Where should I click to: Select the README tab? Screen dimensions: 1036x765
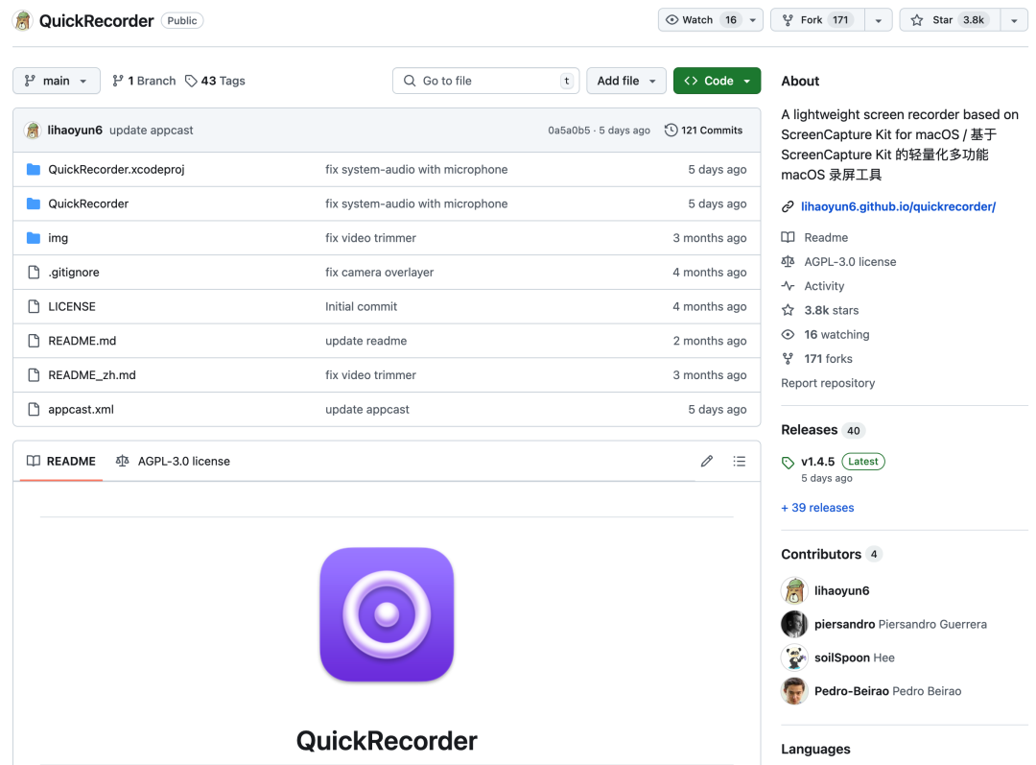pyautogui.click(x=60, y=461)
